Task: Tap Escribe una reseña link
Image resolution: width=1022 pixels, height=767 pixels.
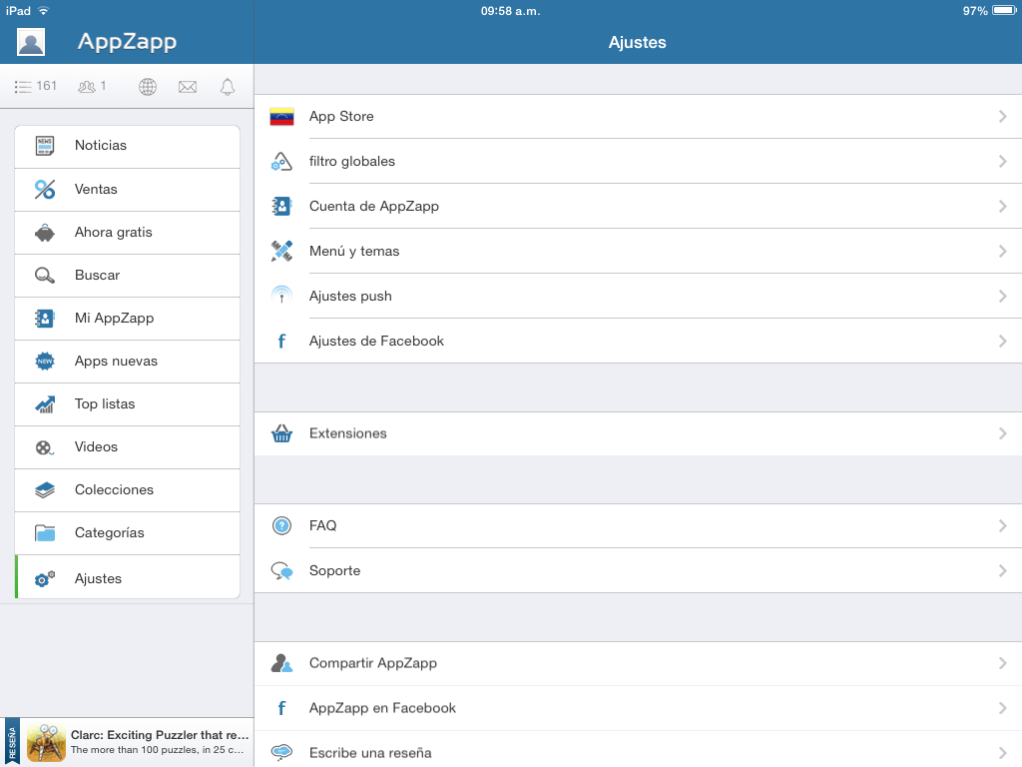Action: point(370,753)
